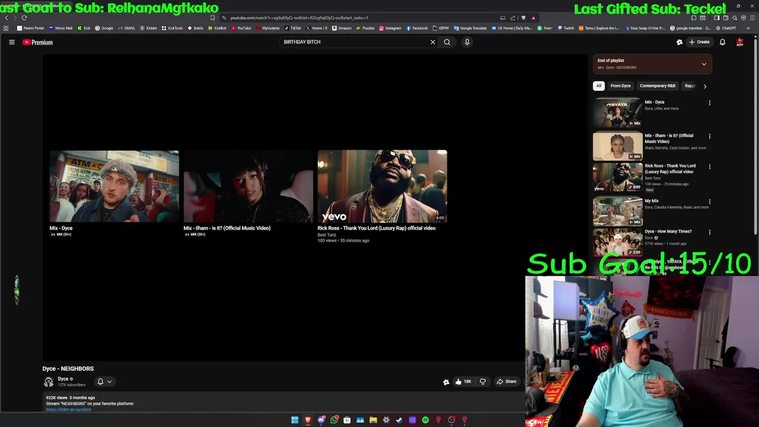The width and height of the screenshot is (759, 427).
Task: Toggle subscription notification bell for Dyce
Action: pyautogui.click(x=100, y=382)
